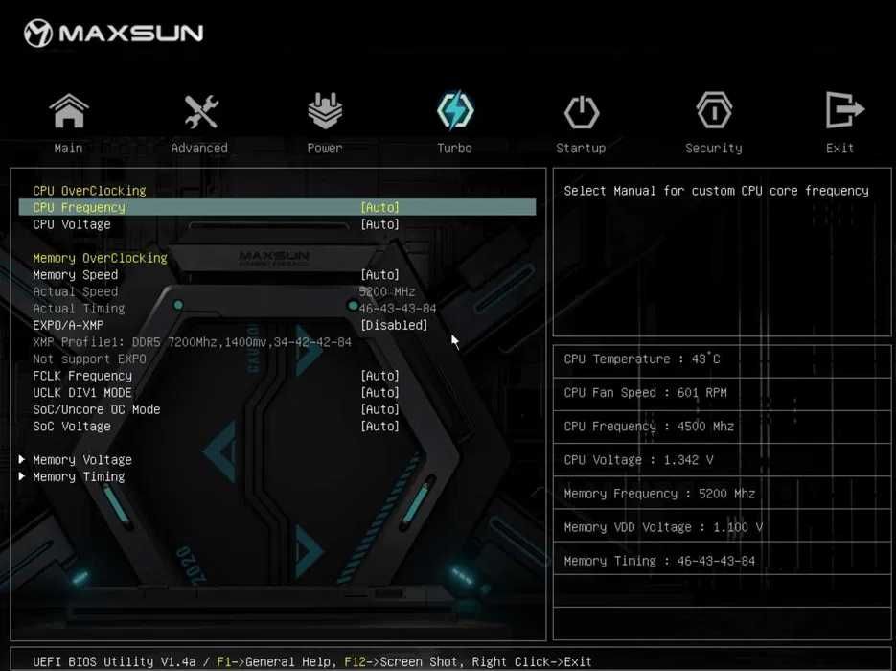Image resolution: width=896 pixels, height=671 pixels.
Task: Change UCLK DIV1 MODE [Auto] value
Action: tap(380, 393)
